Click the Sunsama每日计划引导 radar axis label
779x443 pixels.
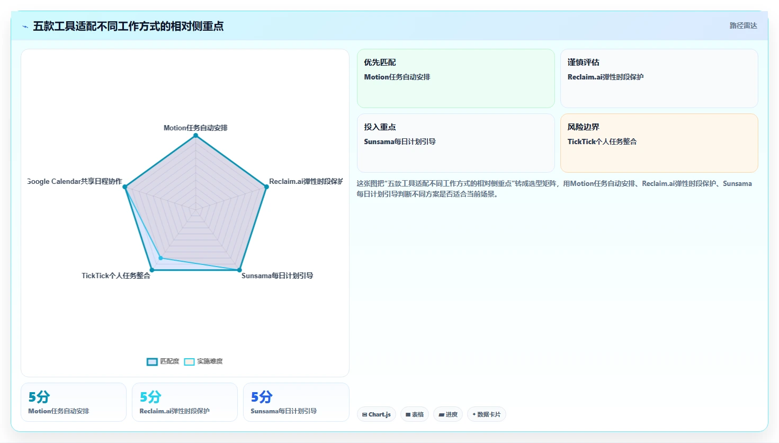pyautogui.click(x=277, y=276)
